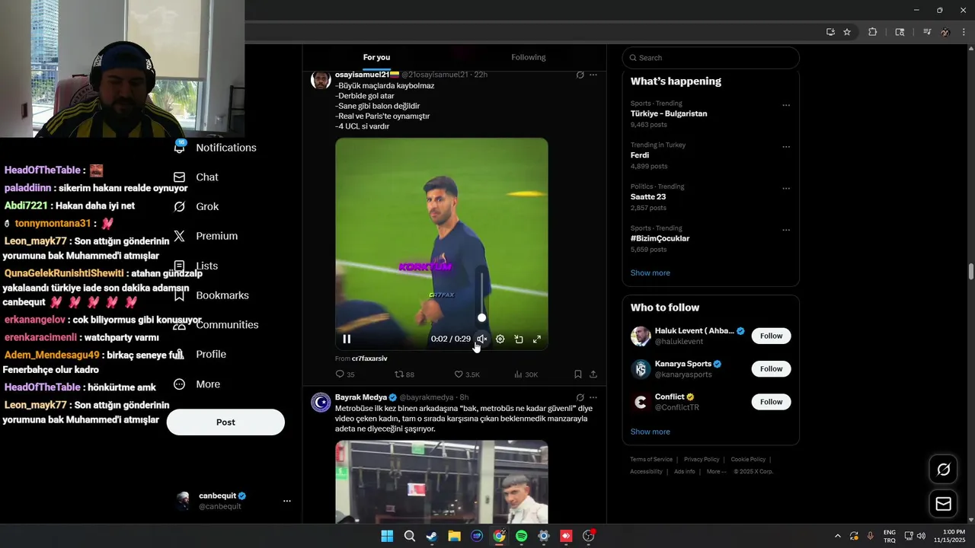The image size is (975, 548).
Task: Adjust the video volume slider handle
Action: [481, 317]
